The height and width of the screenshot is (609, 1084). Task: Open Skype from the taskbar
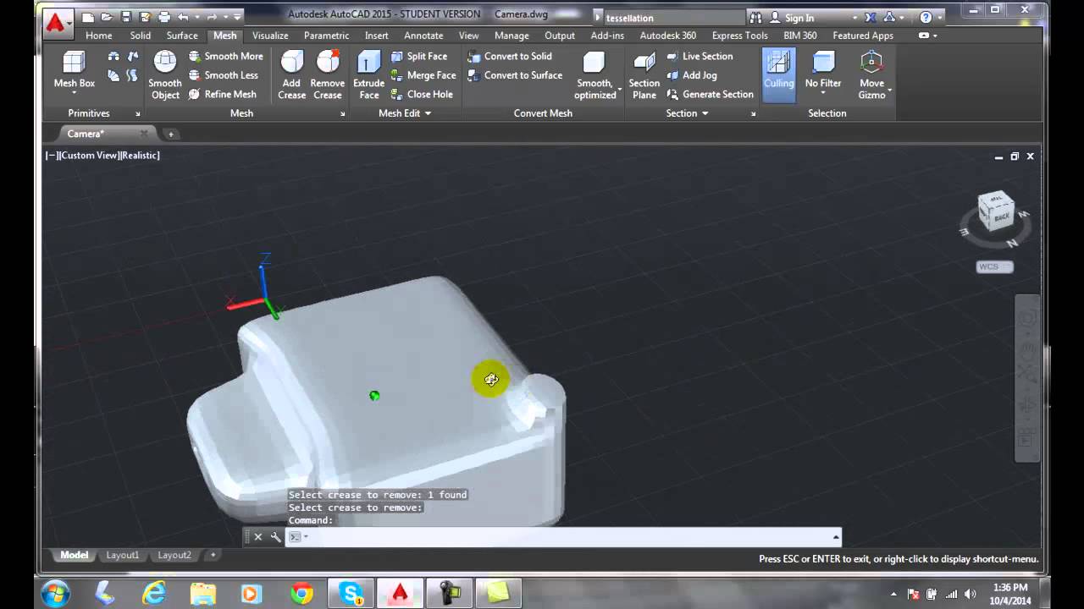coord(351,594)
